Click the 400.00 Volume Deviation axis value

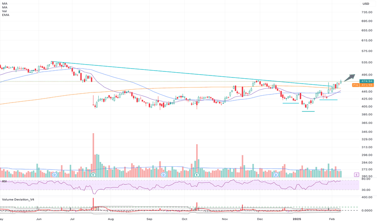[x=367, y=197]
